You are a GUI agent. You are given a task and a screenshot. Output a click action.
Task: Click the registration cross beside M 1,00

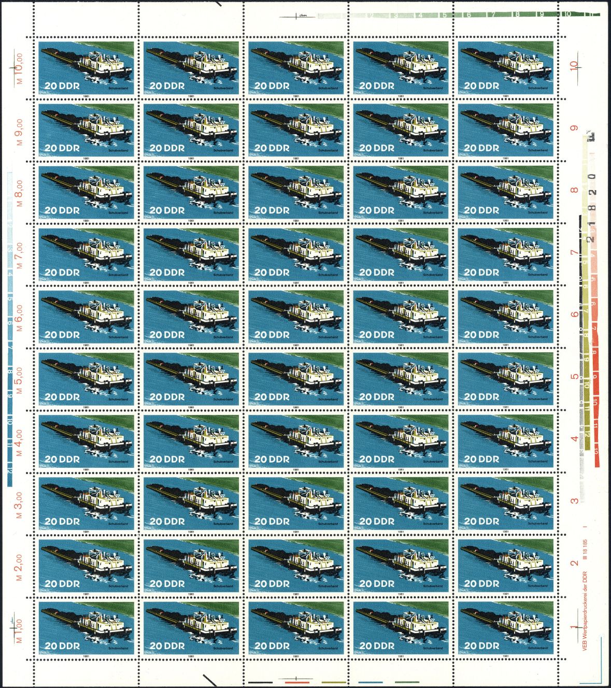click(13, 627)
